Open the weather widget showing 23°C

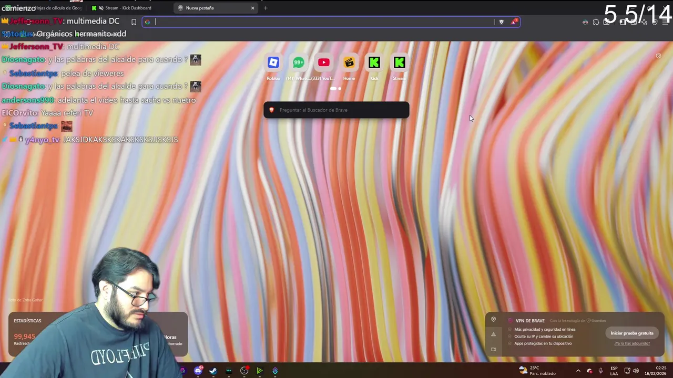click(537, 371)
